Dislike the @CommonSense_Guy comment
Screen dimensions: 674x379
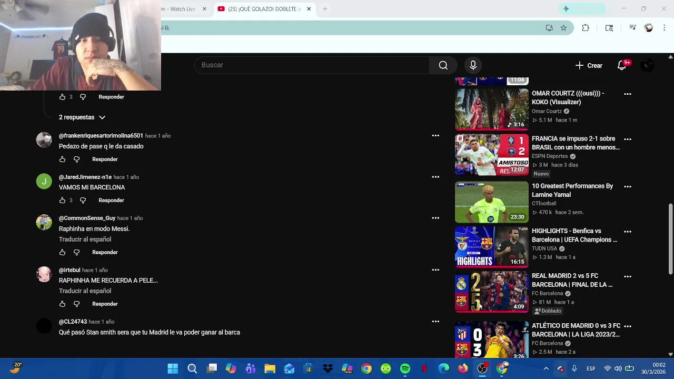click(76, 253)
